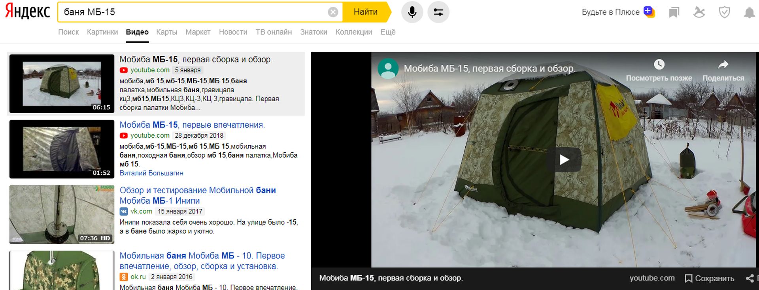Open the bookmarks collections icon

pos(674,13)
